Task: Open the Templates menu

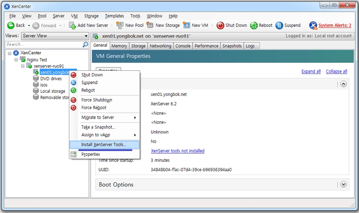Action: [x=114, y=16]
